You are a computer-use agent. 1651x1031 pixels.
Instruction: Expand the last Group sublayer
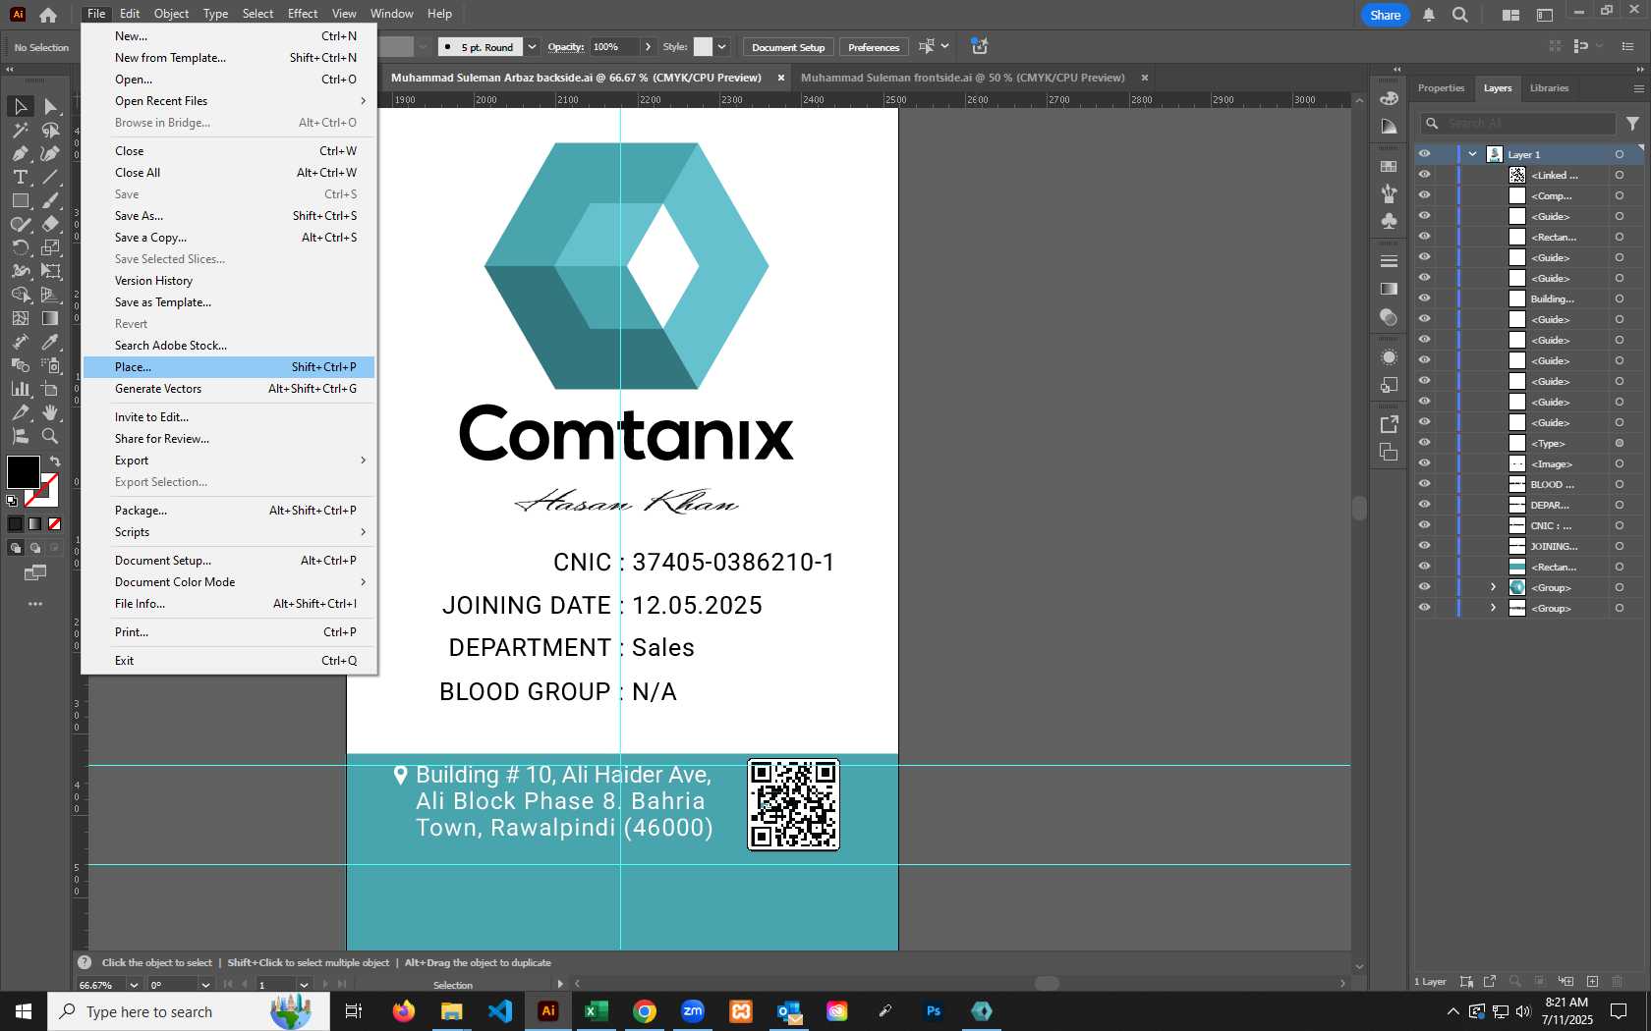(x=1493, y=608)
